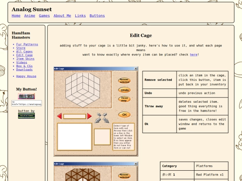This screenshot has width=242, height=181.
Task: Click the isometric cage grid preview
Action: [x=83, y=90]
